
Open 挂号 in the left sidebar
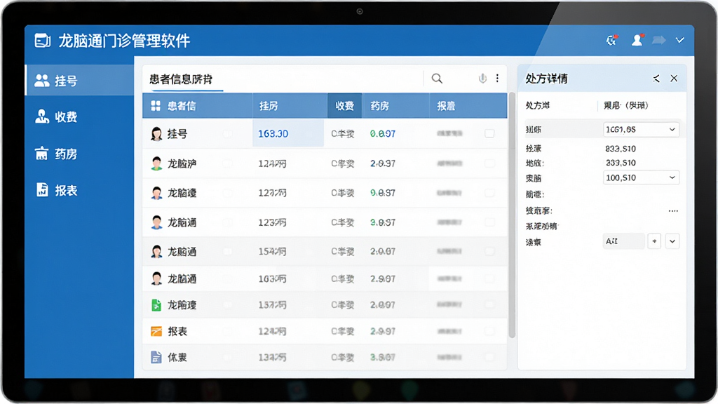tap(79, 81)
